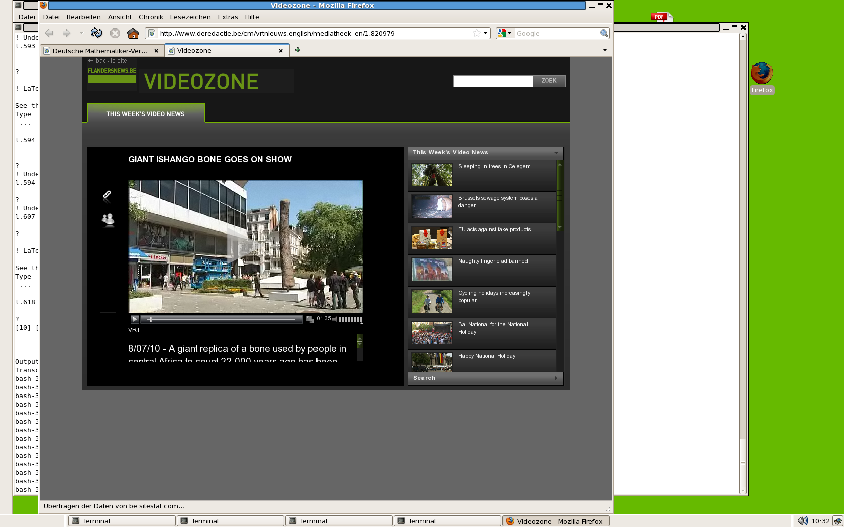The image size is (844, 527).
Task: Play the Ishango bone video
Action: (135, 319)
